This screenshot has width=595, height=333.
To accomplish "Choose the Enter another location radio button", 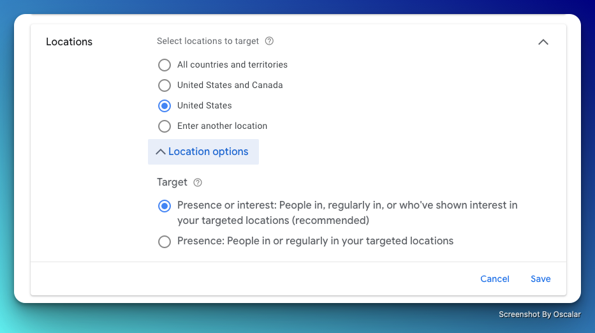I will point(165,126).
